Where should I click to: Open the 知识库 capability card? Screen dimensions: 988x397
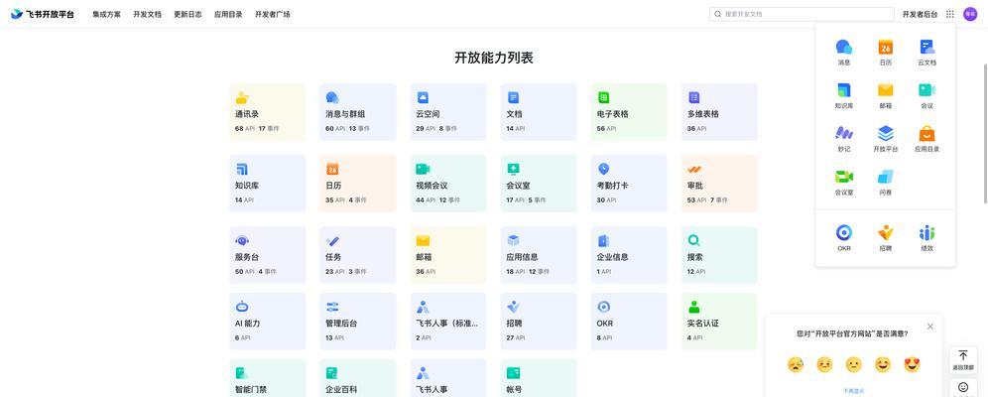click(x=267, y=184)
